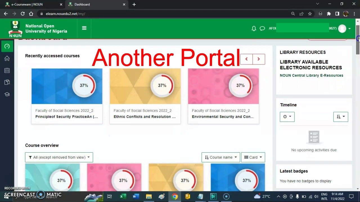
Task: Select the Dashboard browser tab
Action: click(96, 4)
